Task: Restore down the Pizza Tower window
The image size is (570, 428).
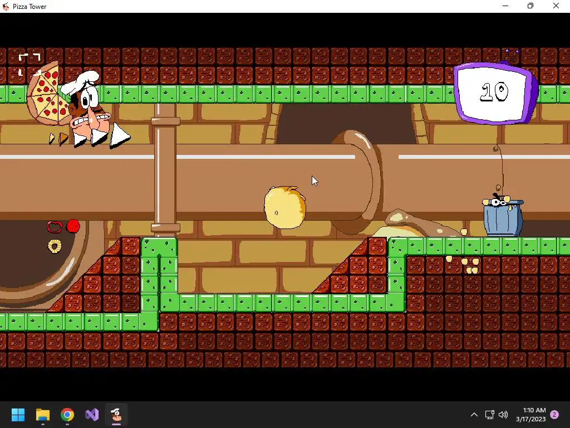Action: click(530, 6)
